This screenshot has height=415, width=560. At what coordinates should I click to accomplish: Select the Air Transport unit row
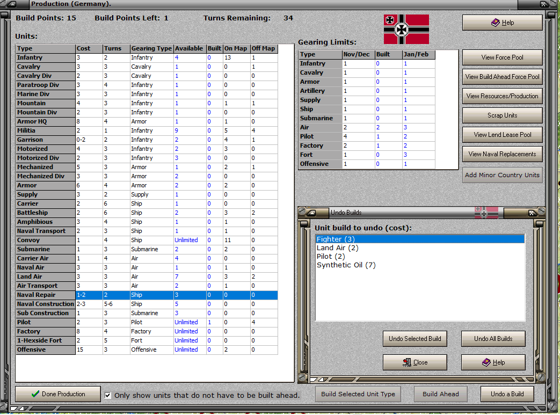147,286
